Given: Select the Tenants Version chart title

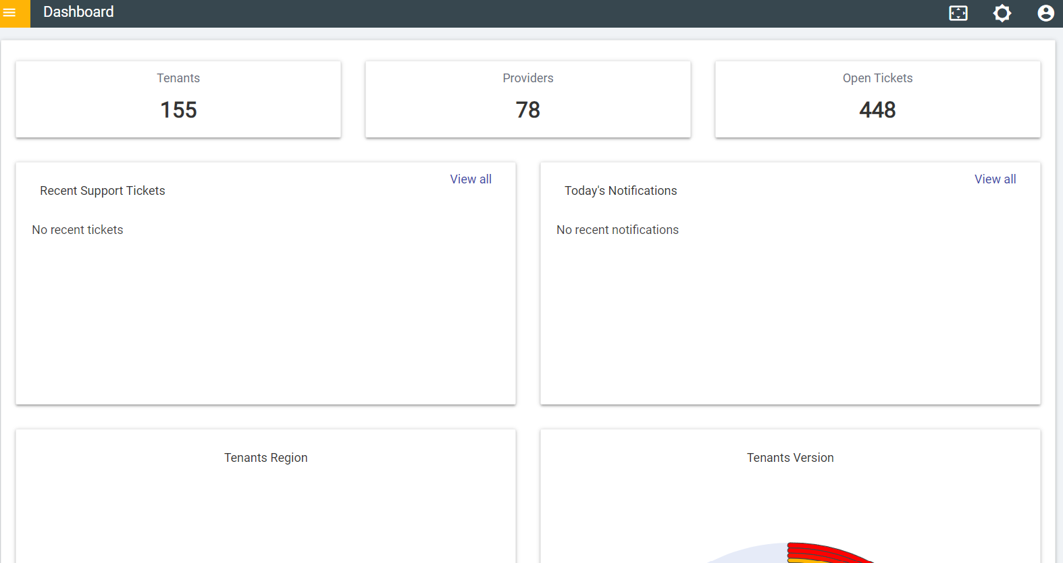Looking at the screenshot, I should coord(790,458).
